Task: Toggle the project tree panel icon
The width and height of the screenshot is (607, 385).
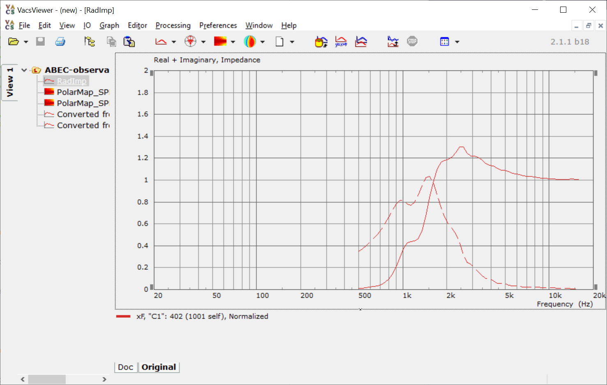Action: 90,41
